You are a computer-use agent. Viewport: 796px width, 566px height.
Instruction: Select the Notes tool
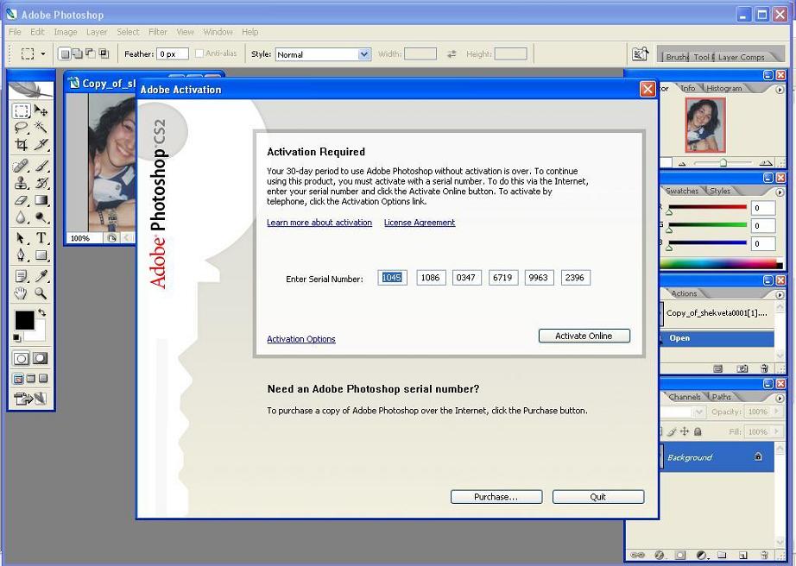click(22, 276)
